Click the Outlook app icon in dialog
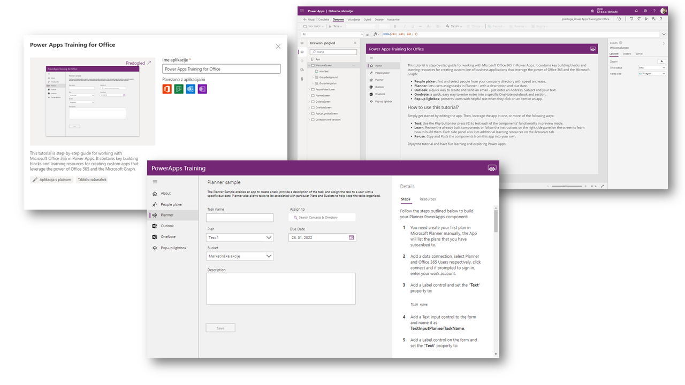The image size is (685, 385). pos(191,89)
